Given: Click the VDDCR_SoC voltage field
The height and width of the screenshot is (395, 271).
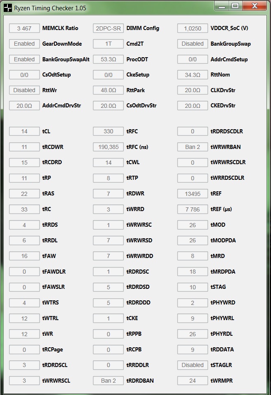Looking at the screenshot, I should click(193, 28).
